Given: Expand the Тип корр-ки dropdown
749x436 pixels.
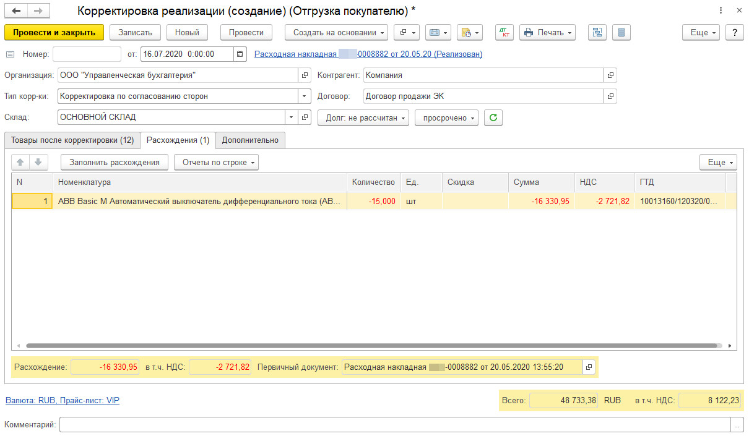Looking at the screenshot, I should pos(305,96).
